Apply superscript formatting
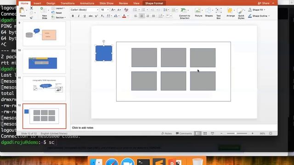This screenshot has width=294, height=165. (x=96, y=16)
